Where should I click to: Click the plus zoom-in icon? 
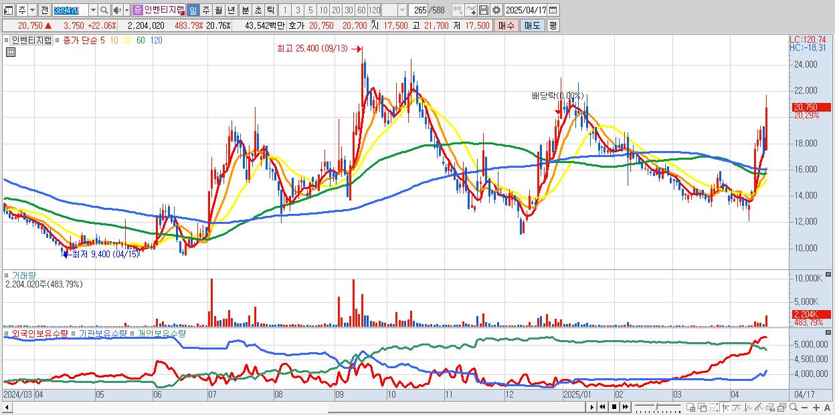pos(816,408)
